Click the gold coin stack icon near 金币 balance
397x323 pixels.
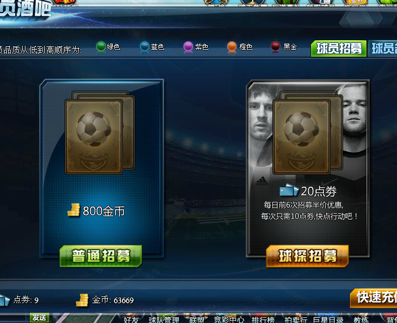82,300
